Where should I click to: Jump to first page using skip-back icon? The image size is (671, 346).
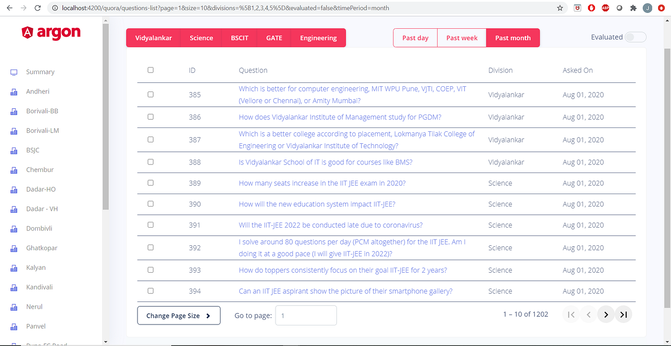[x=570, y=314]
